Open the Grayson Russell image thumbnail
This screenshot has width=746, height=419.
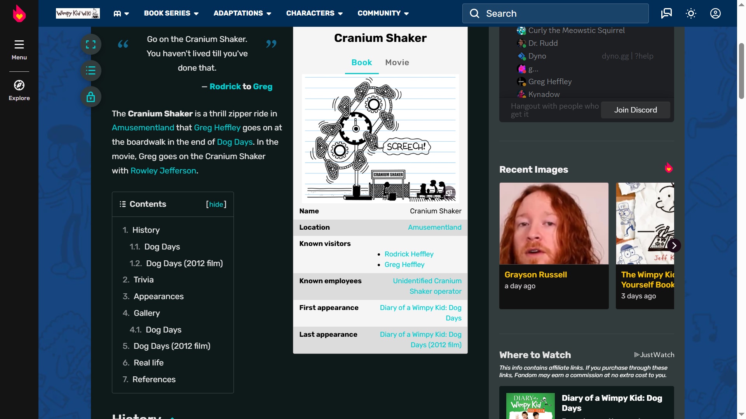[554, 223]
